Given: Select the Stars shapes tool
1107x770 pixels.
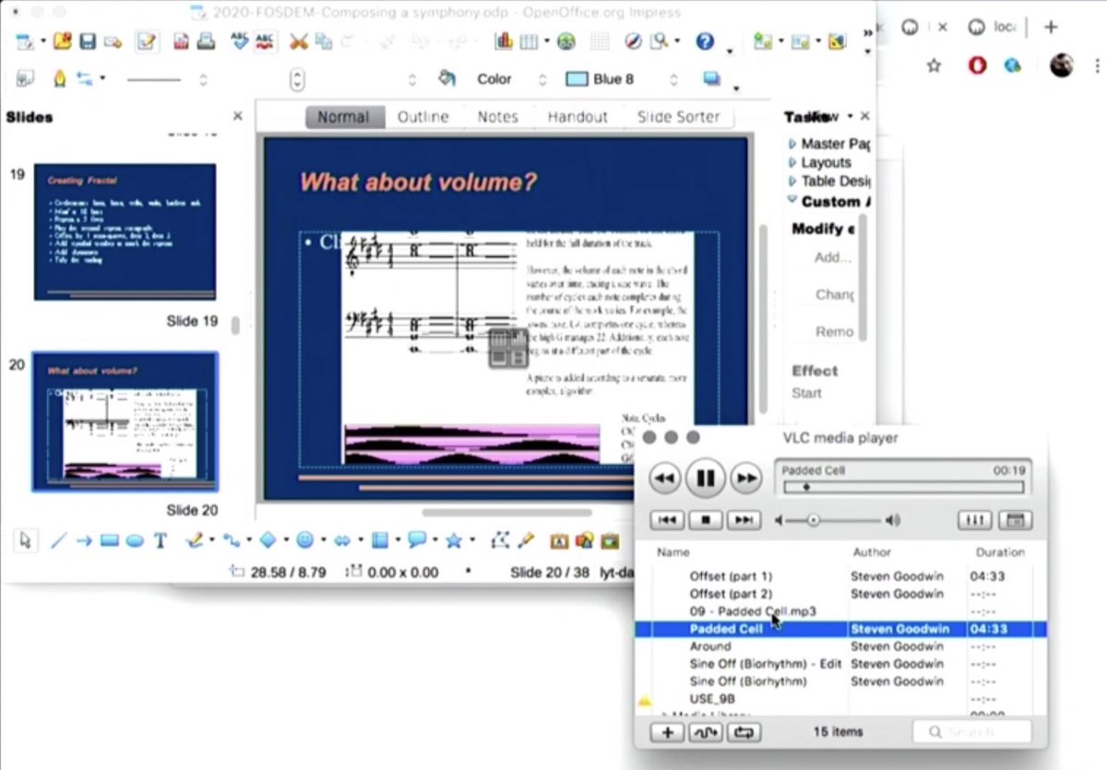Looking at the screenshot, I should point(453,540).
